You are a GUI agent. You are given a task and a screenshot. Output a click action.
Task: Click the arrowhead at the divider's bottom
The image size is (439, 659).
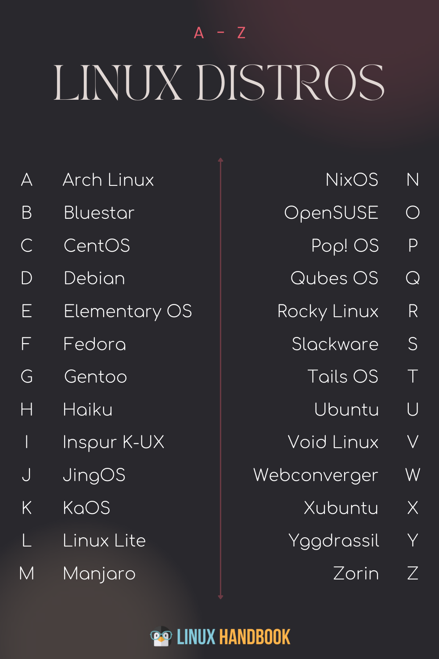220,597
